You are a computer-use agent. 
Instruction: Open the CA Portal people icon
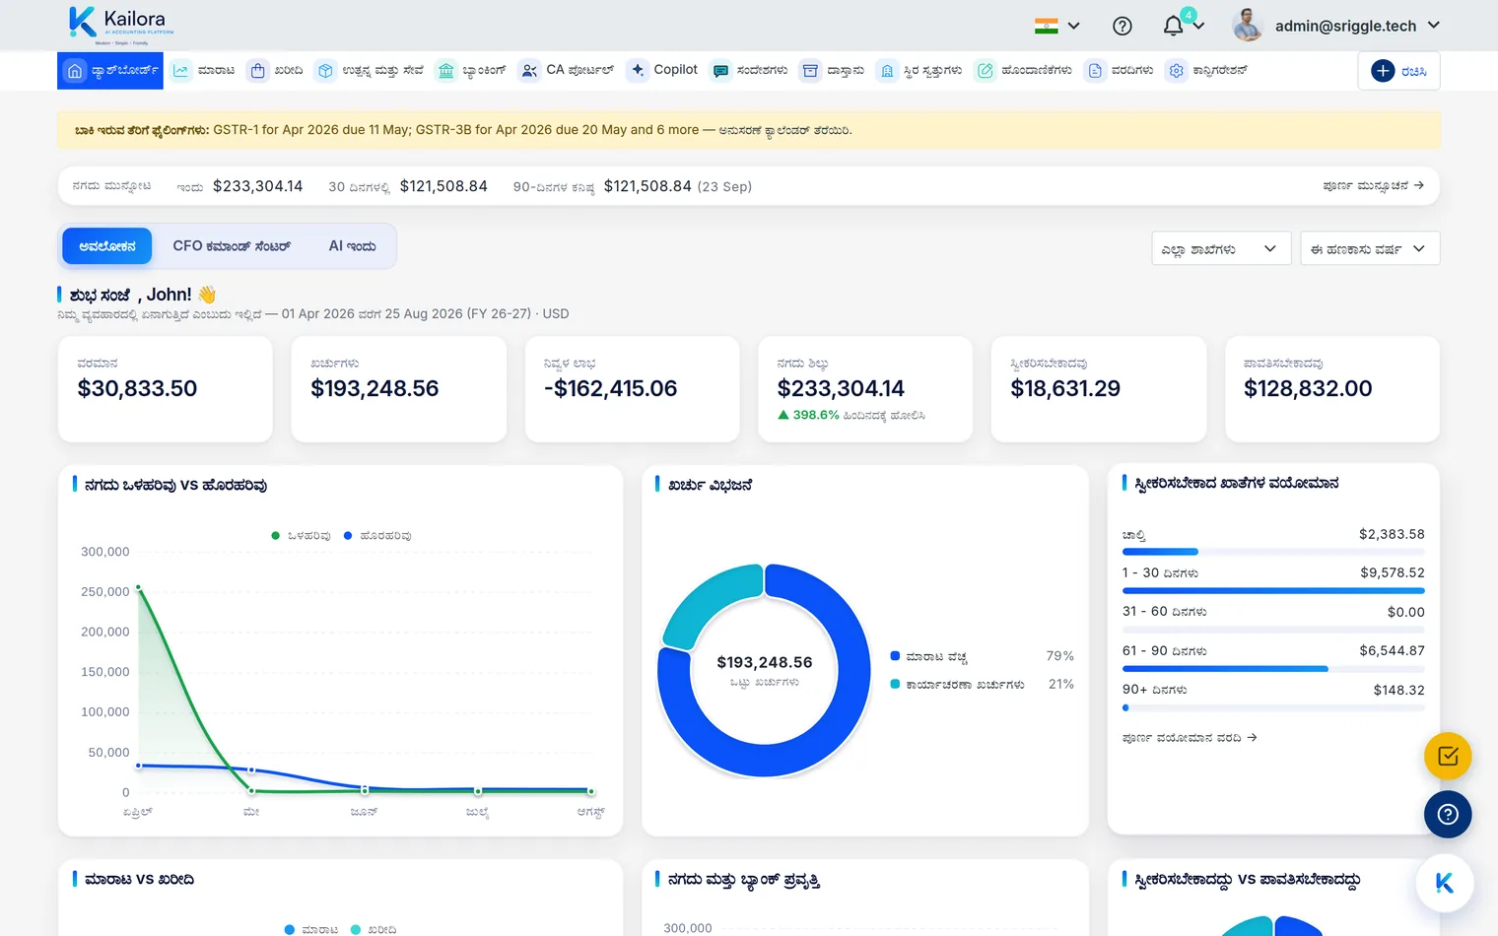point(529,71)
